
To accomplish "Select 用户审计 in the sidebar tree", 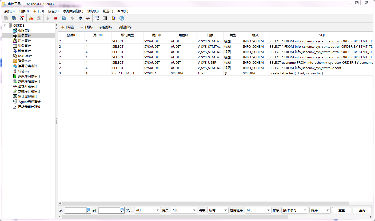I will pos(24,41).
